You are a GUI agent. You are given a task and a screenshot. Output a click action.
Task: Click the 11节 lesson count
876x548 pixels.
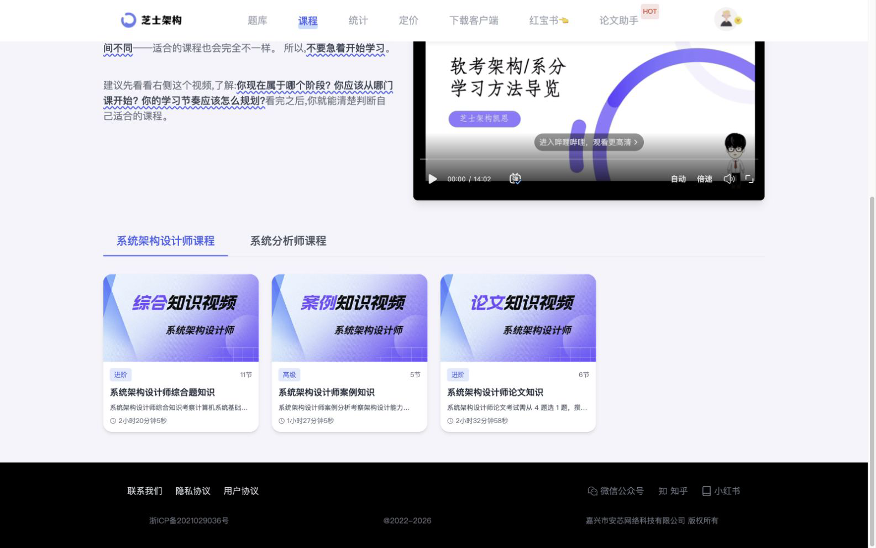click(246, 375)
